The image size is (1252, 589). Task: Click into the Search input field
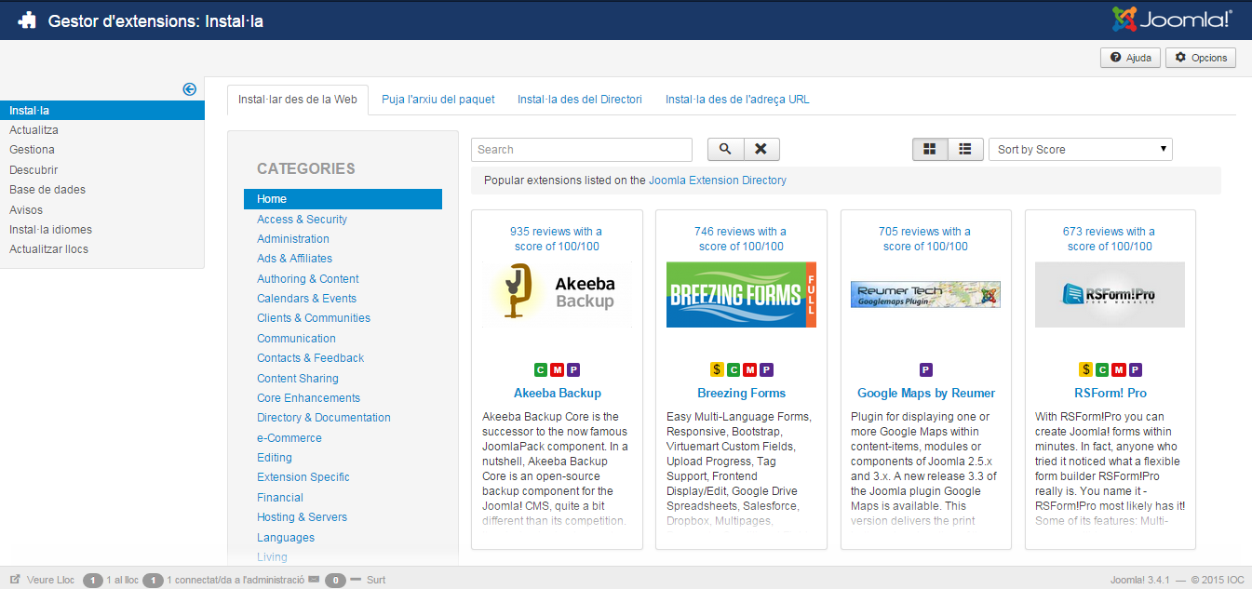click(581, 149)
